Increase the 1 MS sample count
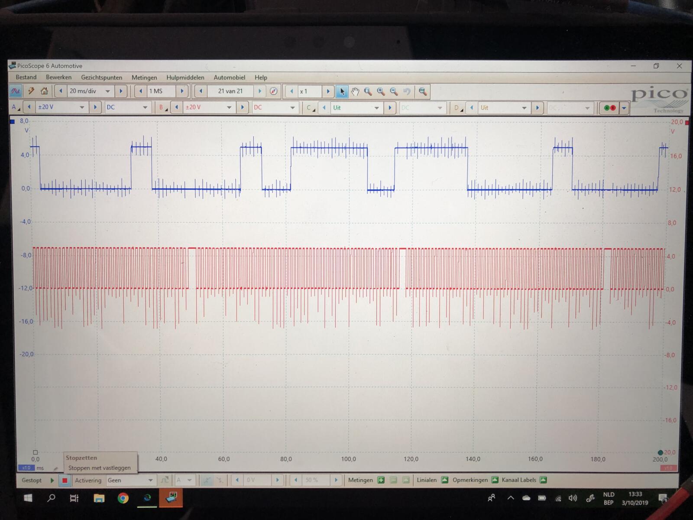 (x=182, y=91)
